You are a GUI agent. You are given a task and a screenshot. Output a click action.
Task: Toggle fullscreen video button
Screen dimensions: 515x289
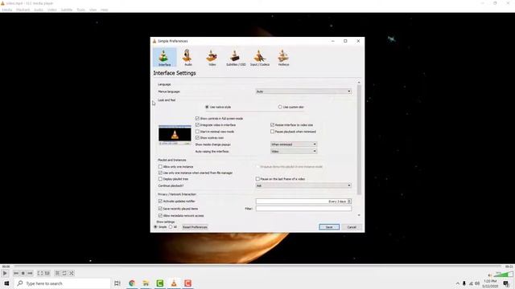[40, 273]
